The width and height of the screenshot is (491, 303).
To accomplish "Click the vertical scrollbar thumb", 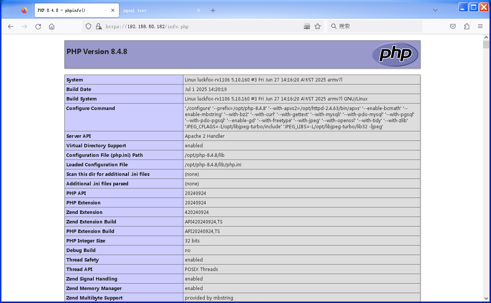I will [x=486, y=45].
